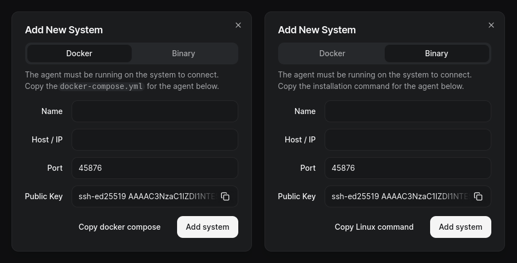Select active Binary tab in Linux command dialog
The height and width of the screenshot is (263, 517).
click(437, 53)
